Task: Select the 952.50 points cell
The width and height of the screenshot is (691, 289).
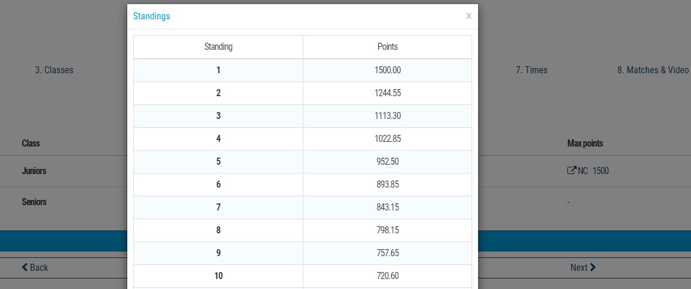Action: (x=387, y=162)
